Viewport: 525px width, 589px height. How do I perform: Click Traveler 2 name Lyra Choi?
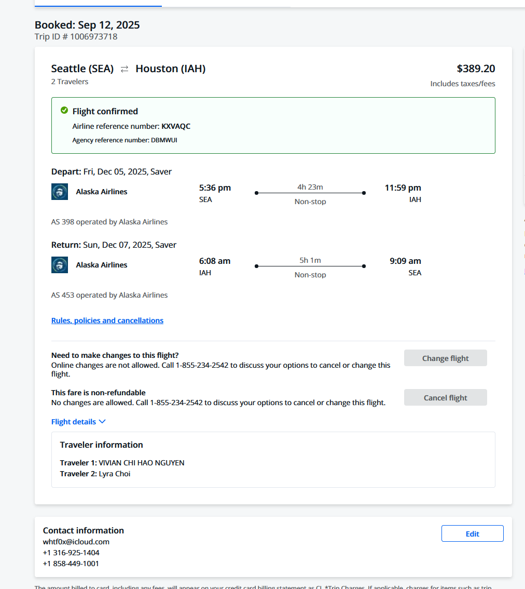pos(115,474)
